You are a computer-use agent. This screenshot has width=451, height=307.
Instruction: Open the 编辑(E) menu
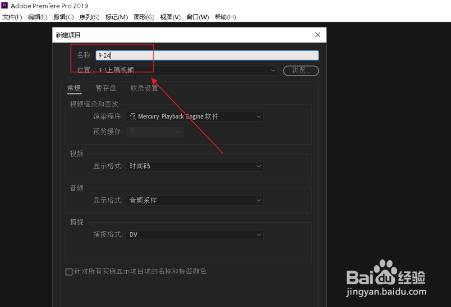[x=38, y=17]
